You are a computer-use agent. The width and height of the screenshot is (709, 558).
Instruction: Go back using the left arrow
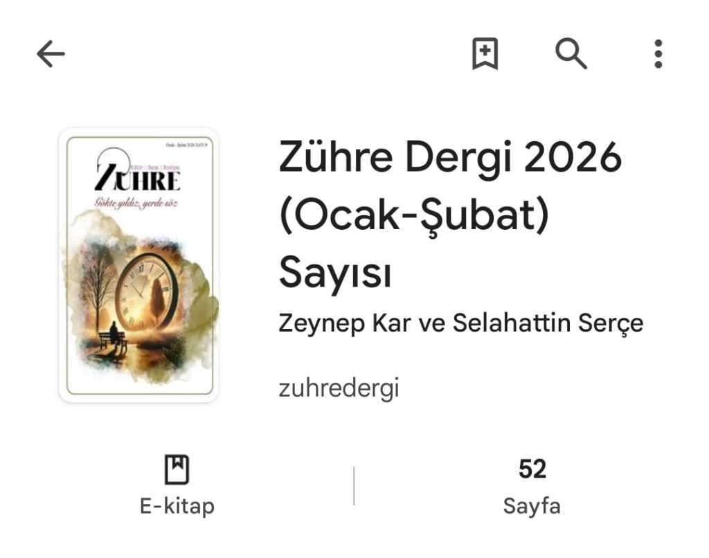pos(51,54)
